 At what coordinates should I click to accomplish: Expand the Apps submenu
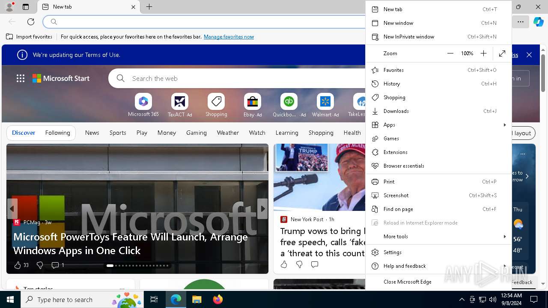pos(438,125)
